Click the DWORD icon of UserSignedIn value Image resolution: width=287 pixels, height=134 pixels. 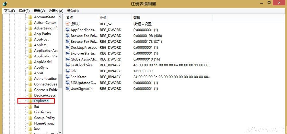click(x=68, y=89)
